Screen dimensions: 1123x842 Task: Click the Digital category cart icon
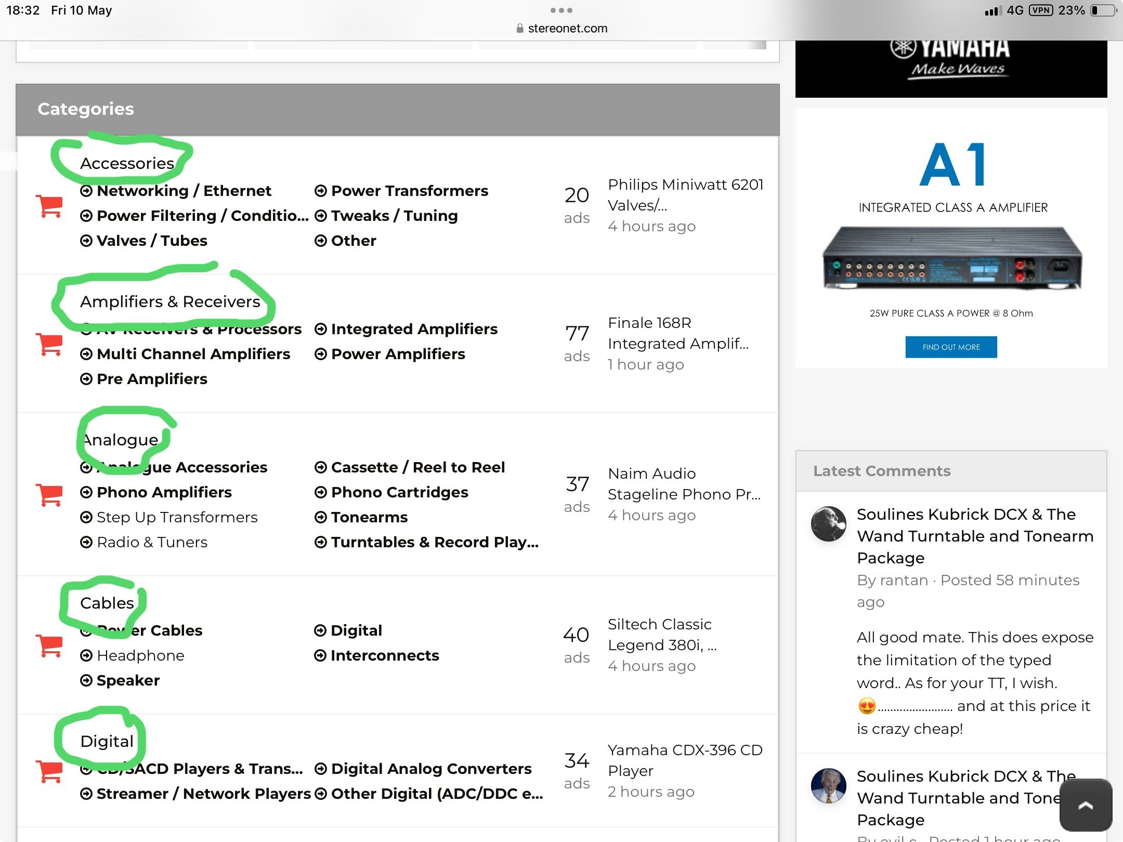50,771
